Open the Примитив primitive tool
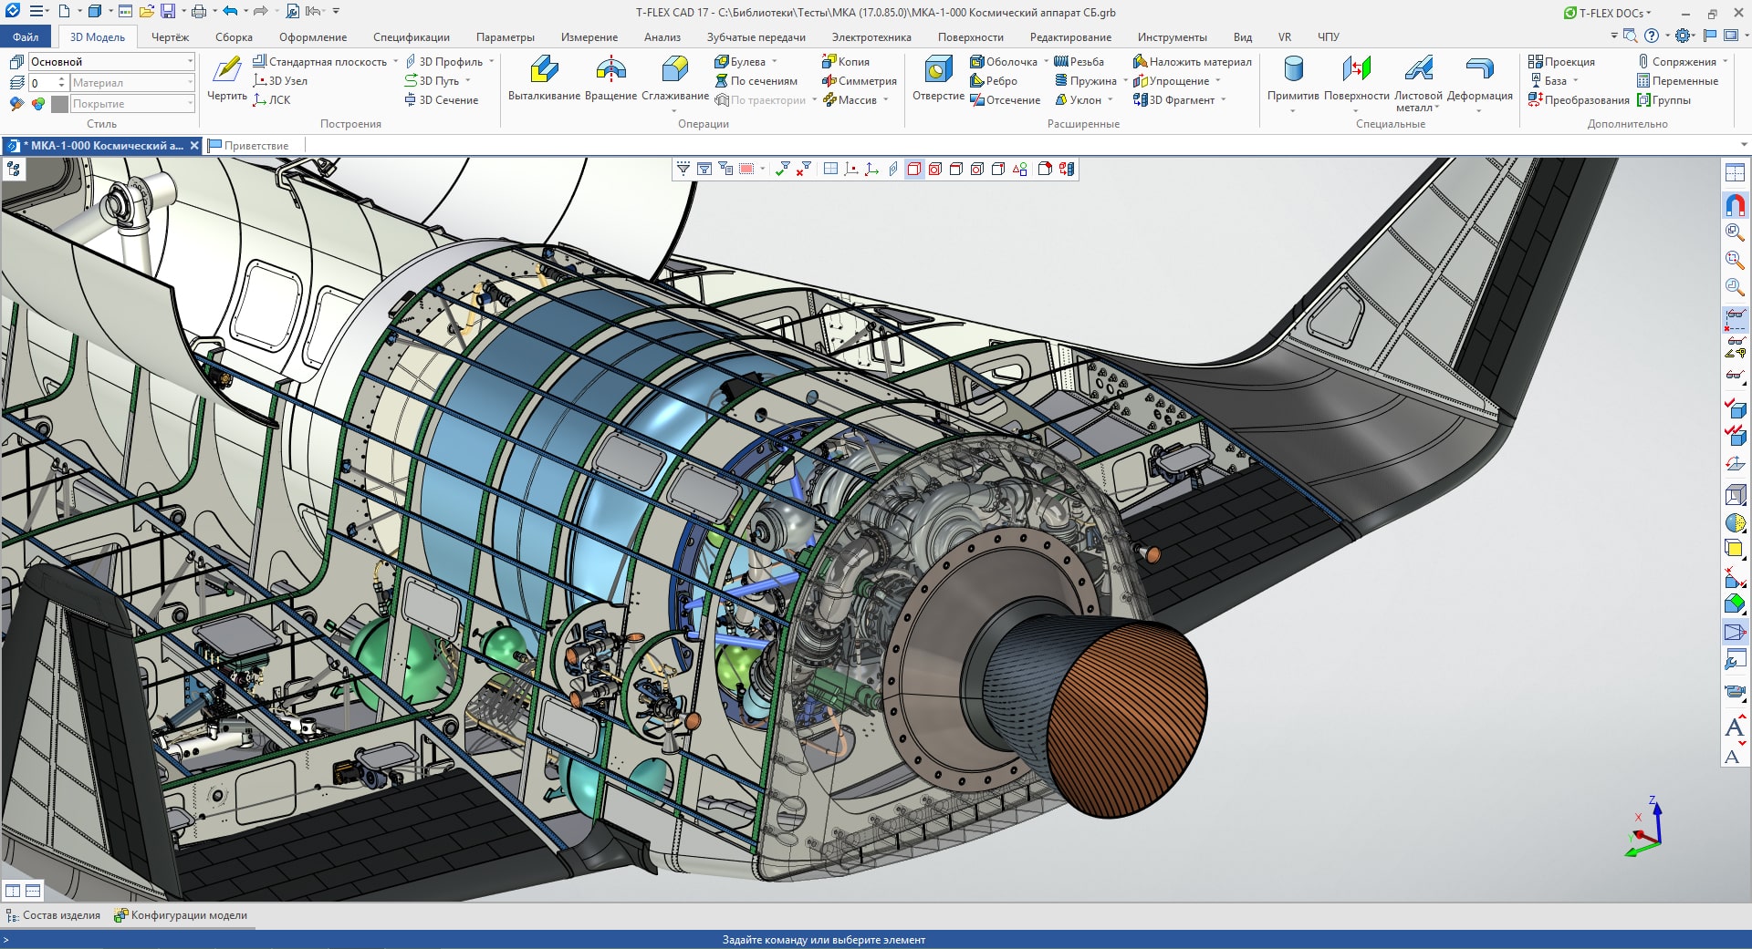Screen dimensions: 1752x949 [x=1293, y=71]
